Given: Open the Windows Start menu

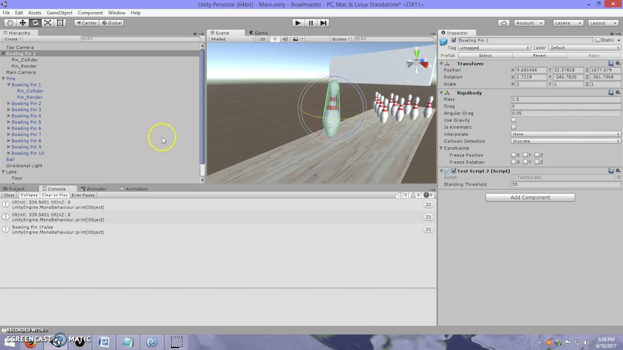Looking at the screenshot, I should pyautogui.click(x=10, y=343).
